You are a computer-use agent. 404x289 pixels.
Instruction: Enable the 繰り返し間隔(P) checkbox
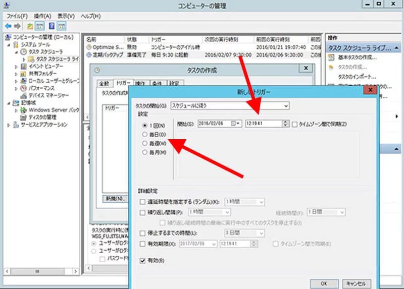tap(143, 212)
